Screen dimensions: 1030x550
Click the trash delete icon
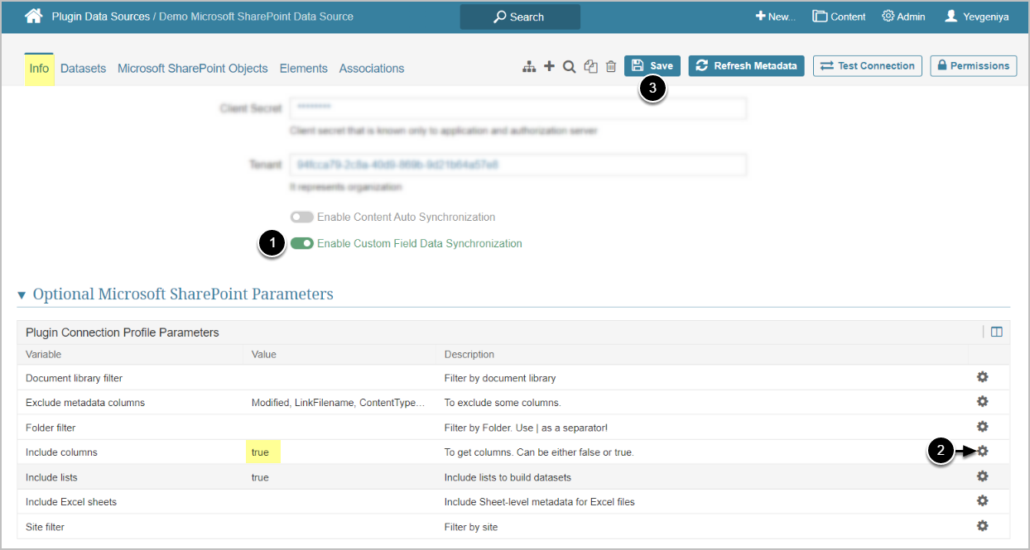[x=611, y=66]
